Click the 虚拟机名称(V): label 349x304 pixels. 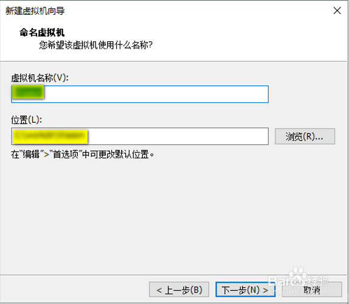click(x=40, y=78)
